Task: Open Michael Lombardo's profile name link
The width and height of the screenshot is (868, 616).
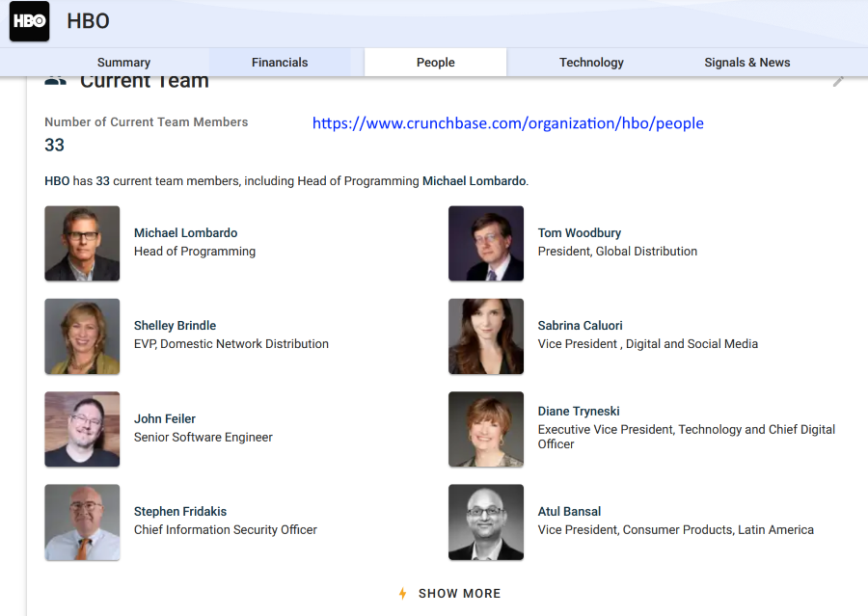Action: tap(185, 233)
